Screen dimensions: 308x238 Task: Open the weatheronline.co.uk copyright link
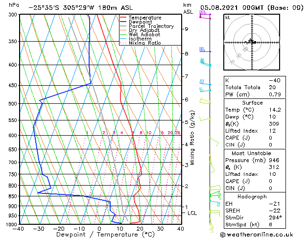point(257,235)
